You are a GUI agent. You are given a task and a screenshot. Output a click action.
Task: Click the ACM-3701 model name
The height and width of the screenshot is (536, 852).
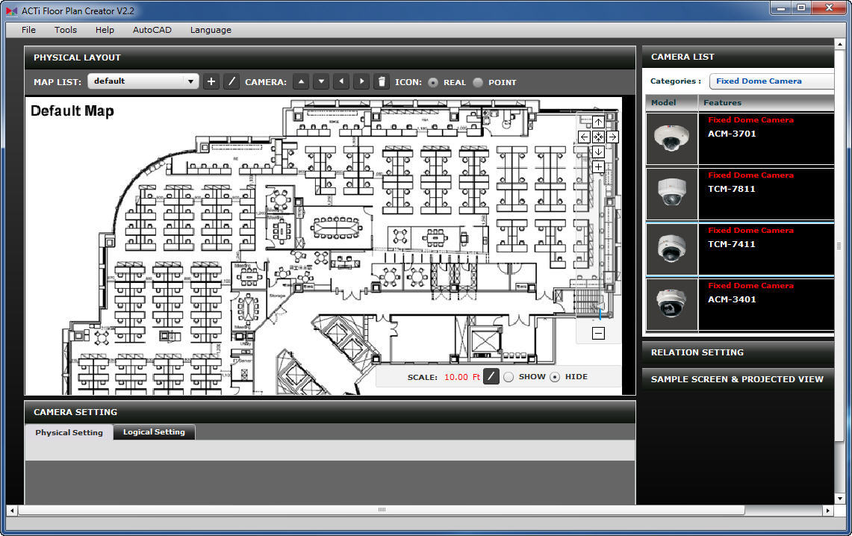click(732, 134)
